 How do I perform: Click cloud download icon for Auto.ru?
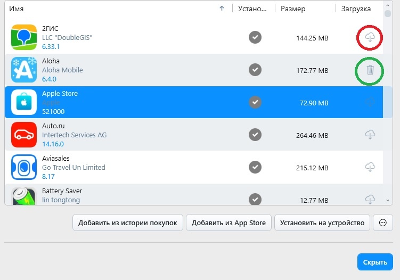pyautogui.click(x=370, y=134)
